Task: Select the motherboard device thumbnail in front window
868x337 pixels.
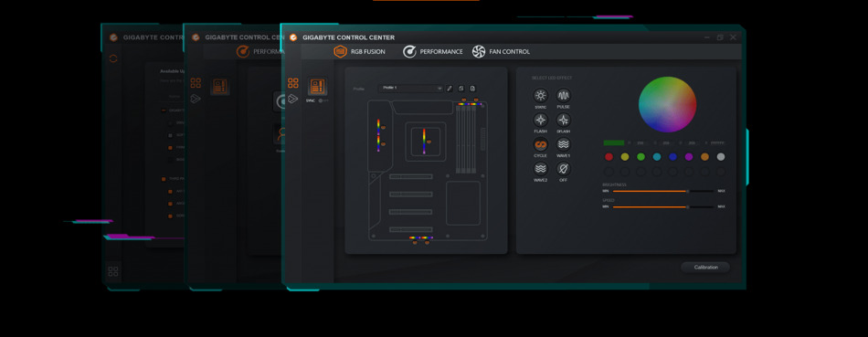Action: pos(317,87)
